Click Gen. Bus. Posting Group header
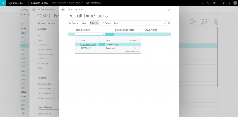The image size is (238, 117). coord(205,22)
